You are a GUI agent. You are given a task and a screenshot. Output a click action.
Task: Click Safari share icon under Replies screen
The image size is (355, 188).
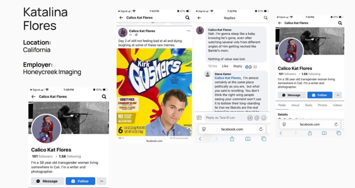232,139
